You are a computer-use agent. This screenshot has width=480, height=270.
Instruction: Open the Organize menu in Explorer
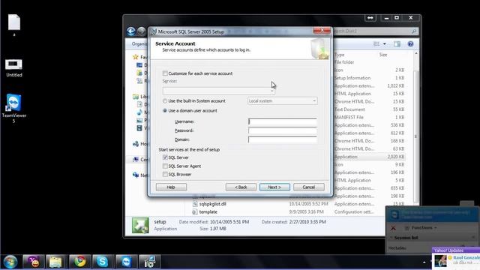(x=139, y=44)
